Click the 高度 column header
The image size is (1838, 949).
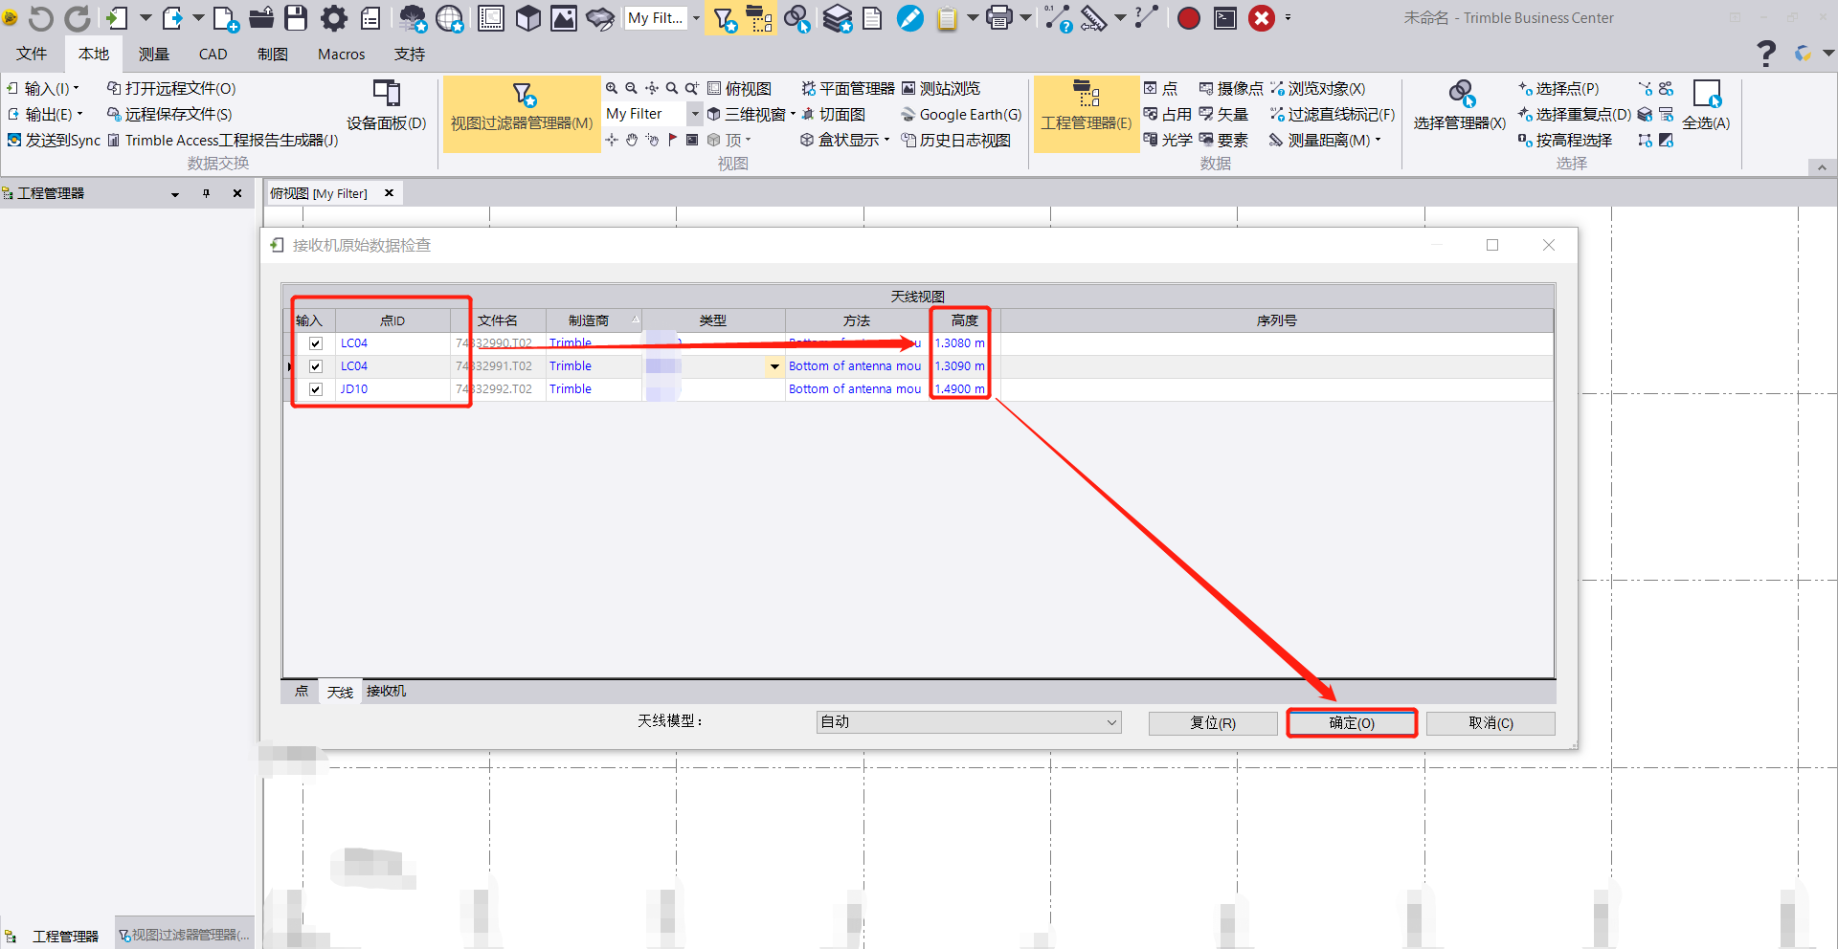964,320
